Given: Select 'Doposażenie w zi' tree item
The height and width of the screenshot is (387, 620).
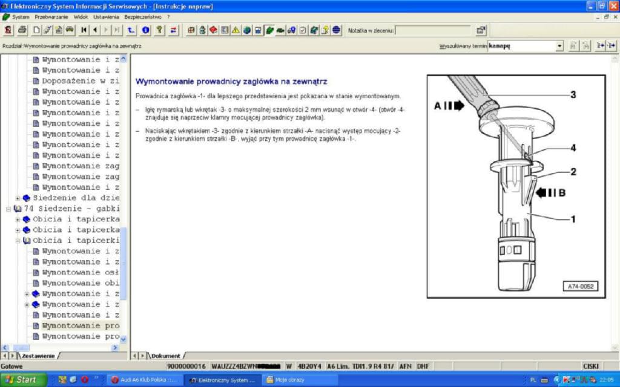Looking at the screenshot, I should (81, 81).
